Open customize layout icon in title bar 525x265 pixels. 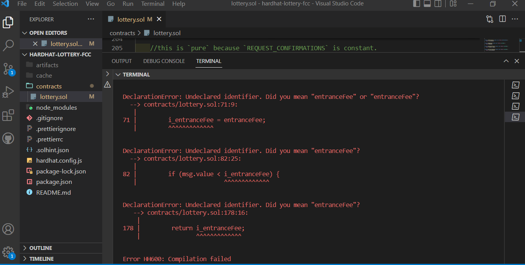453,4
